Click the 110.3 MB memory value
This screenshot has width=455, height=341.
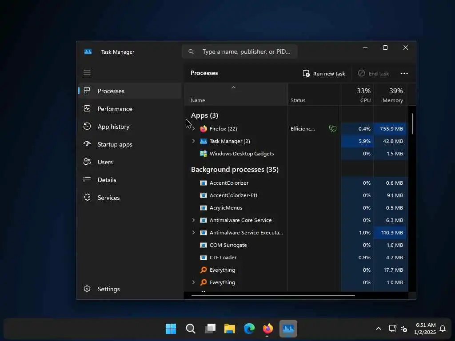pyautogui.click(x=392, y=233)
